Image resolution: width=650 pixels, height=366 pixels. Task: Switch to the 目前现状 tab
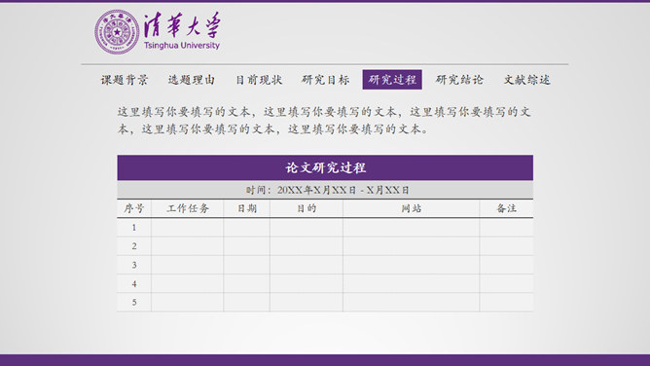259,80
